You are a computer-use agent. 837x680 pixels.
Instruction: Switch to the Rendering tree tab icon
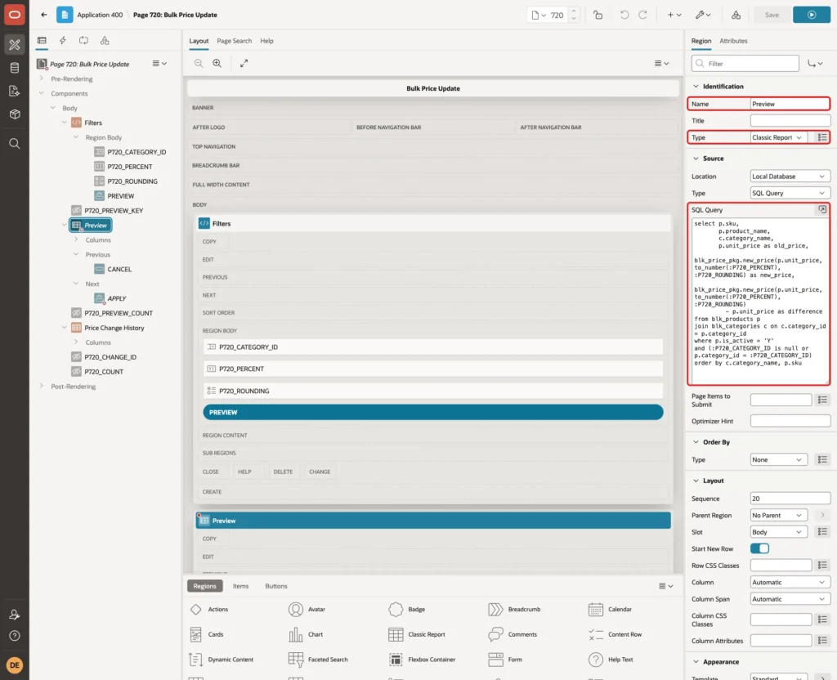pyautogui.click(x=42, y=41)
